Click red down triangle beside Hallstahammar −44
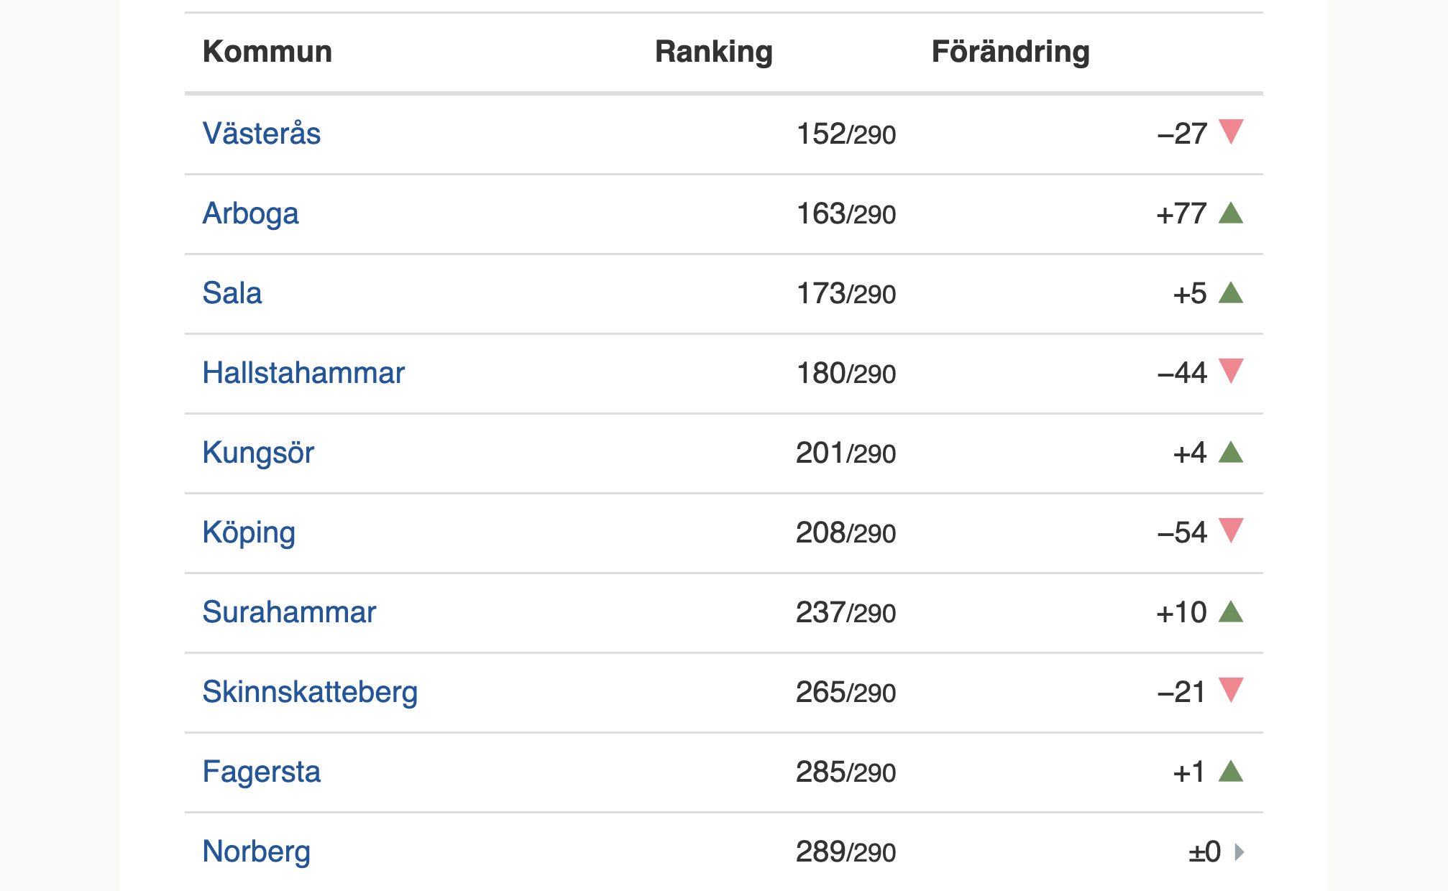Screen dimensions: 1448x891 (1231, 371)
